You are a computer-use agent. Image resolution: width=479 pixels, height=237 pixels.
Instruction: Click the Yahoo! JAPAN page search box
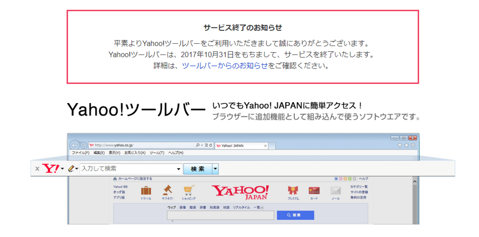click(x=221, y=215)
